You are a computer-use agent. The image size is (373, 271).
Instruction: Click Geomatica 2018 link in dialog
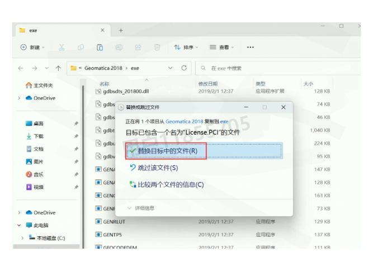tap(185, 121)
